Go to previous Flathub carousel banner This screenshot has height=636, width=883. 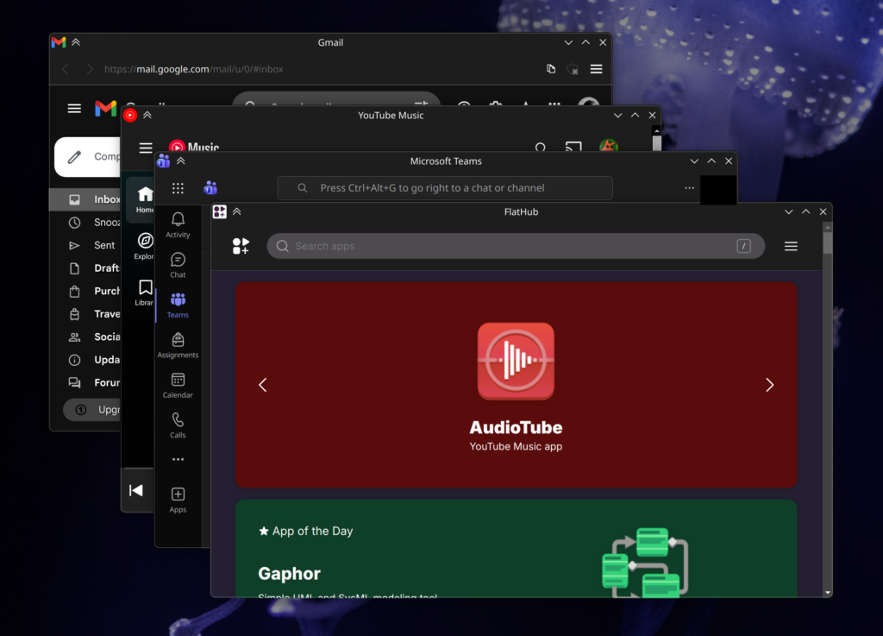click(x=263, y=385)
